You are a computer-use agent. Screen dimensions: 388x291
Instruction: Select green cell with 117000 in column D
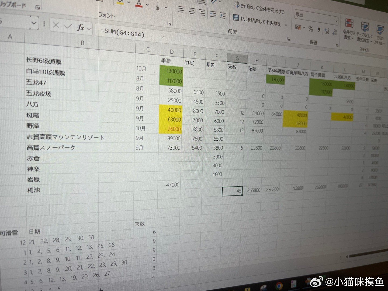pyautogui.click(x=171, y=81)
